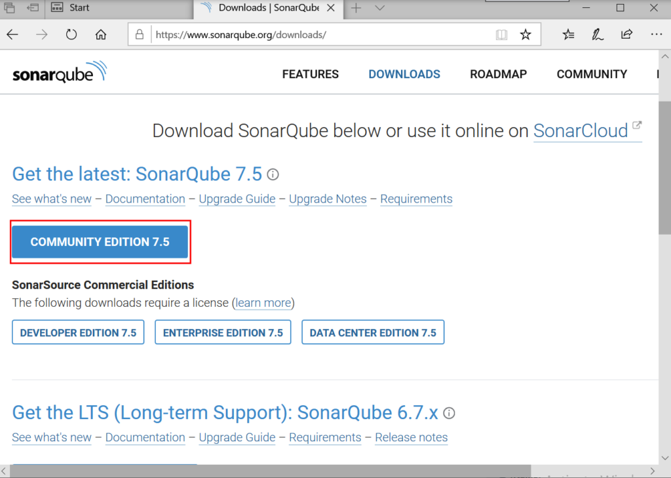
Task: Open reading view icon in address bar
Action: pyautogui.click(x=501, y=34)
